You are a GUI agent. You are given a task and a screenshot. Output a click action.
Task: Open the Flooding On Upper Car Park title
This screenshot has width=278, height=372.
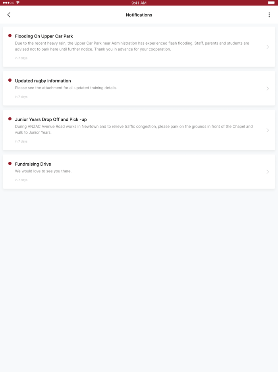click(x=44, y=36)
